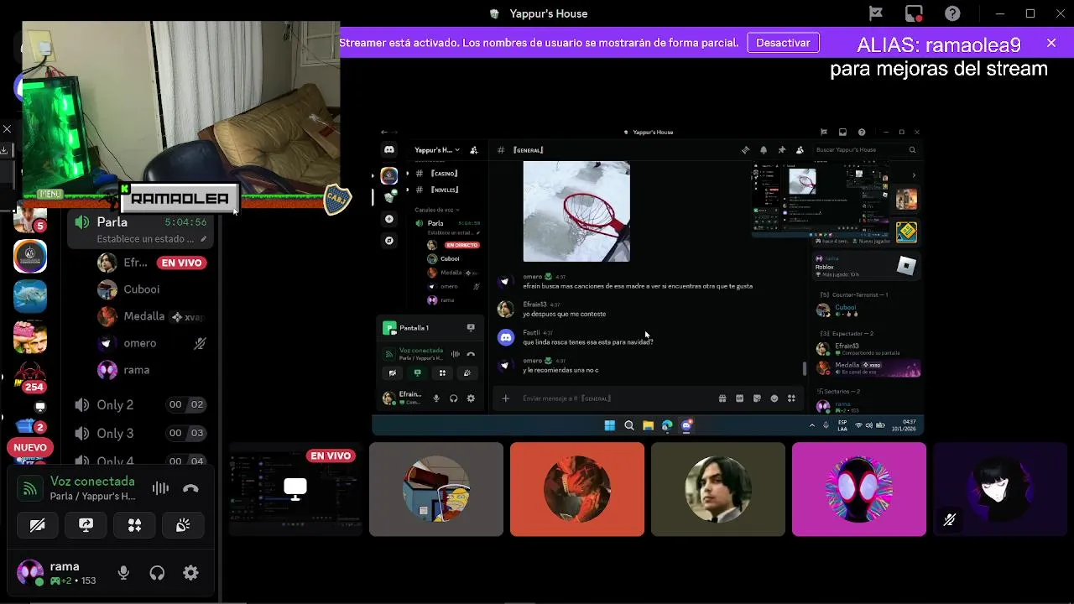Screen dimensions: 1074x604
Task: In streamed window, click Explore servers compass icon
Action: tap(388, 241)
